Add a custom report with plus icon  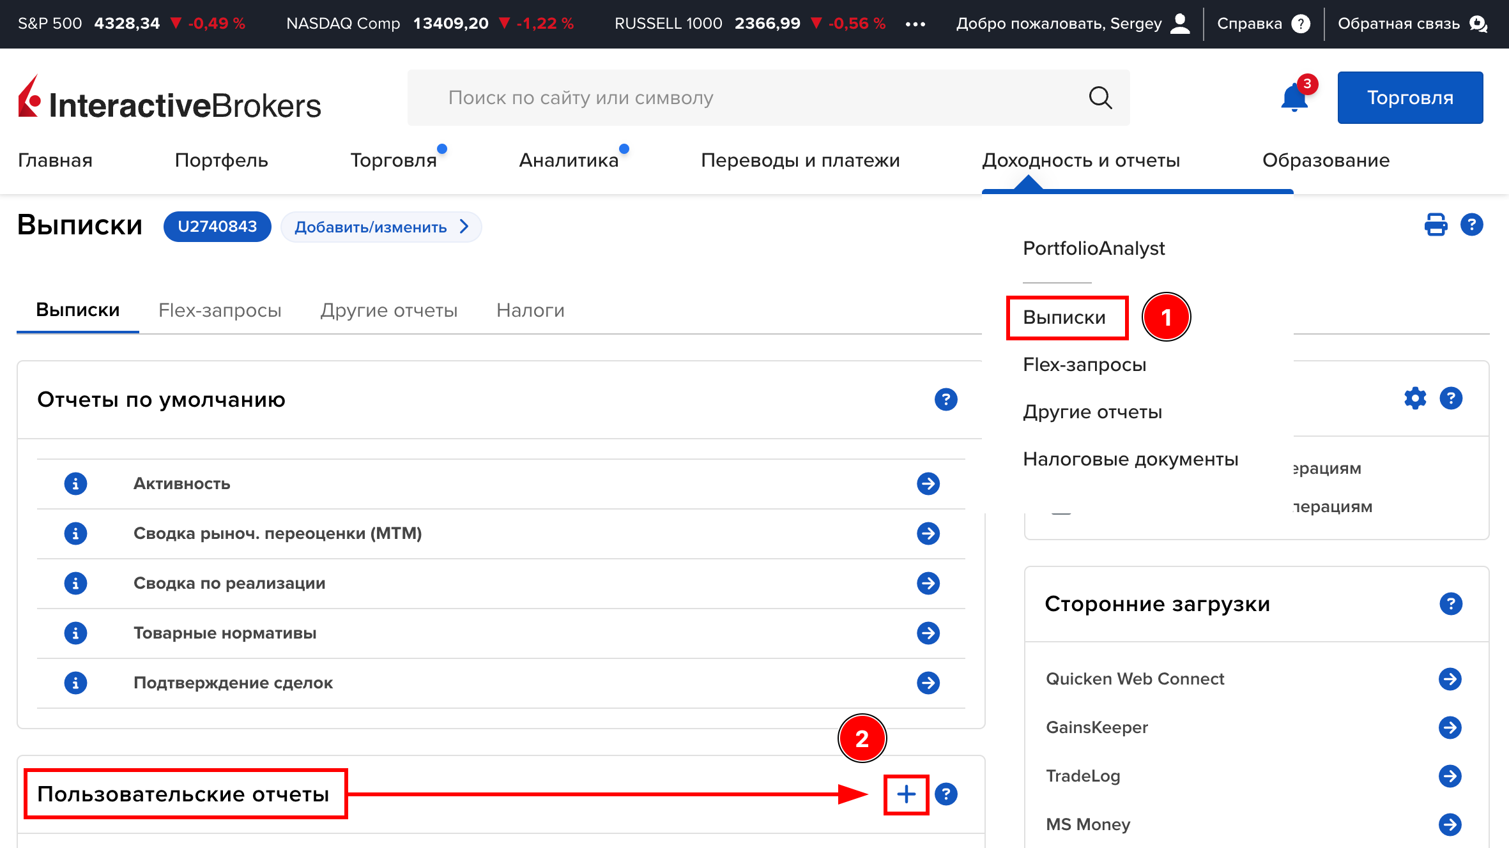tap(906, 794)
